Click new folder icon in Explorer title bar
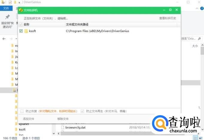Image resolution: width=204 pixels, height=140 pixels. coord(15,2)
